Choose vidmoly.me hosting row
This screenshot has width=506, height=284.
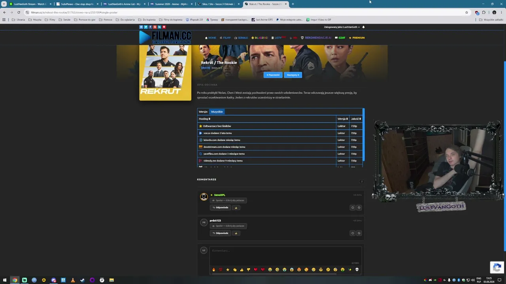[x=280, y=161]
